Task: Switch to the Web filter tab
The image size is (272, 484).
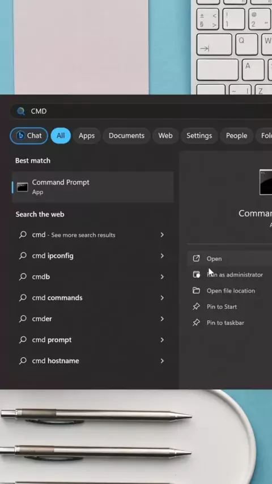Action: [x=165, y=135]
